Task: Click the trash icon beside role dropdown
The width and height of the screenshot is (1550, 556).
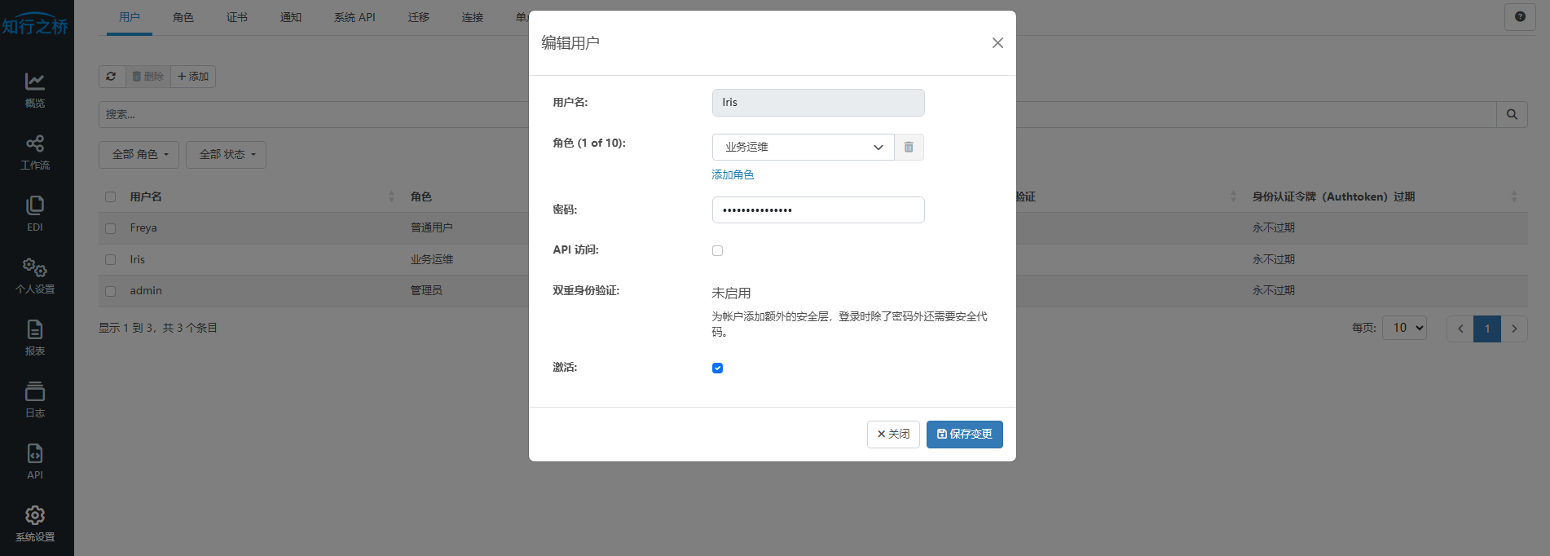Action: point(909,148)
